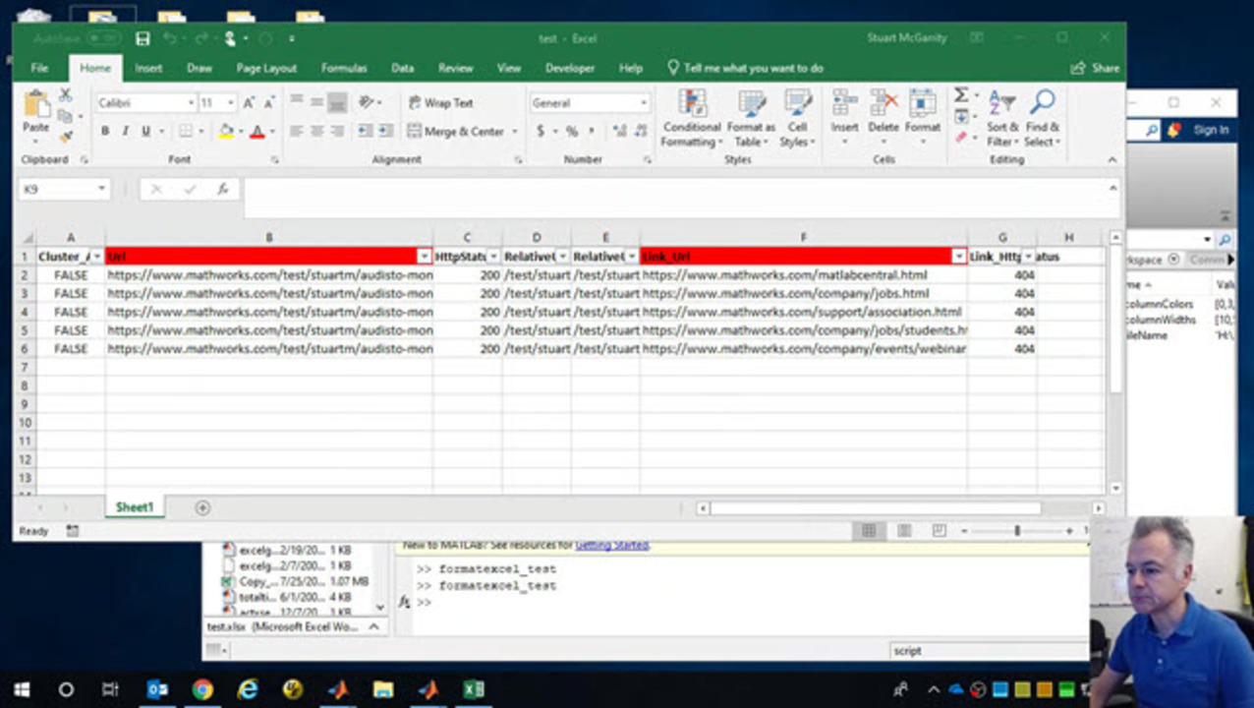This screenshot has width=1254, height=708.
Task: Open filter dropdown for Link_Url column F
Action: click(959, 257)
